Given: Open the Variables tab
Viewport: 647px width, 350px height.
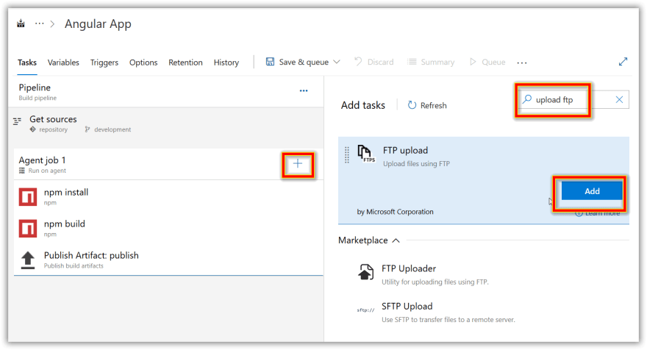Looking at the screenshot, I should coord(63,63).
